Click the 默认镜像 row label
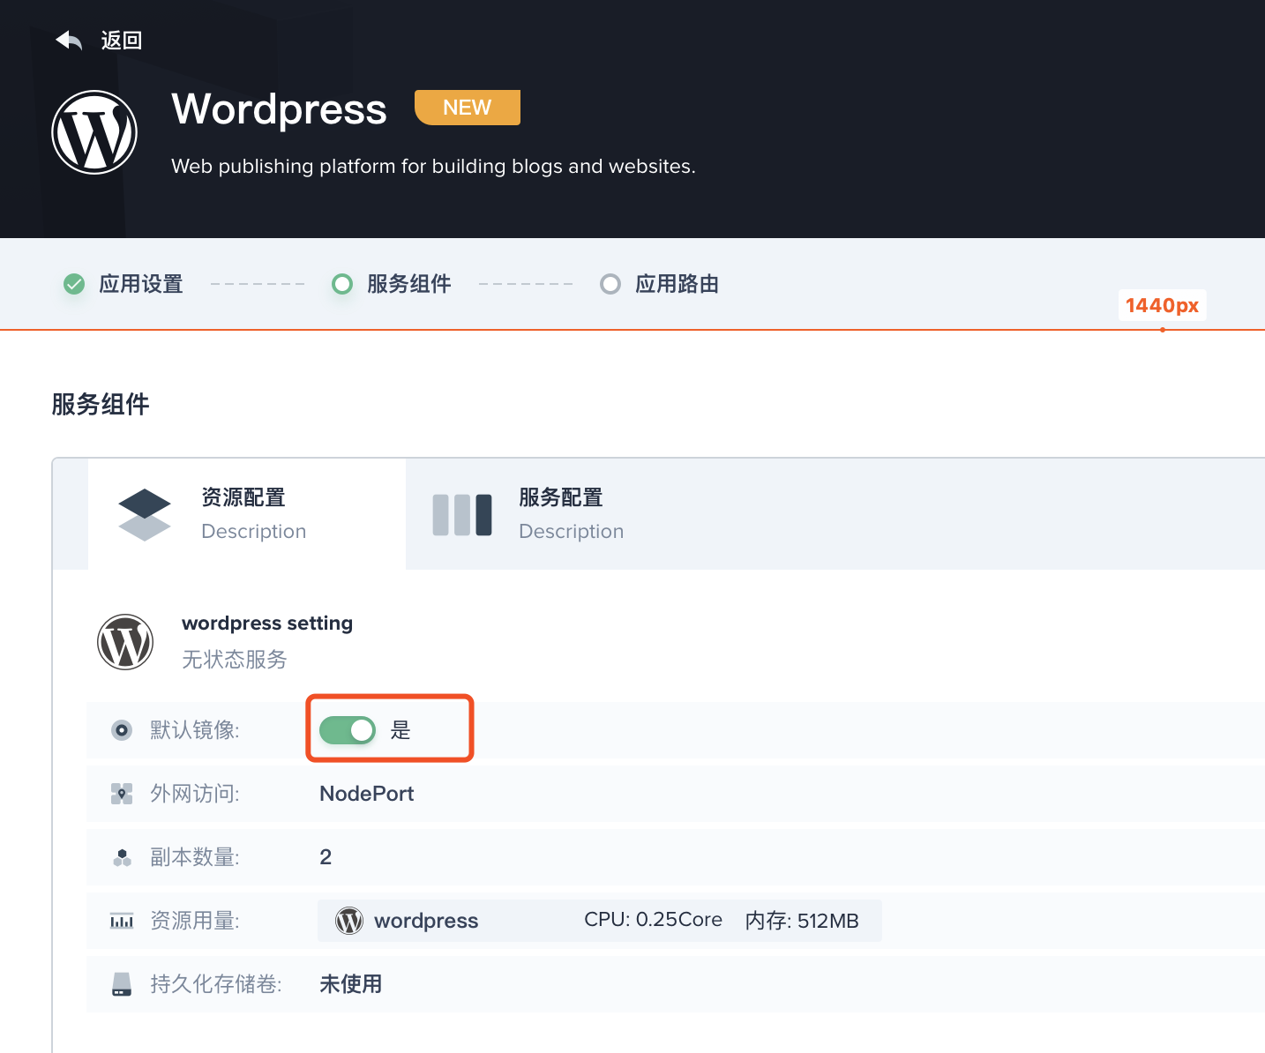Screen dimensions: 1265x1053 pyautogui.click(x=195, y=730)
